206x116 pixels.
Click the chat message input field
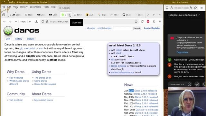pyautogui.click(x=177, y=84)
